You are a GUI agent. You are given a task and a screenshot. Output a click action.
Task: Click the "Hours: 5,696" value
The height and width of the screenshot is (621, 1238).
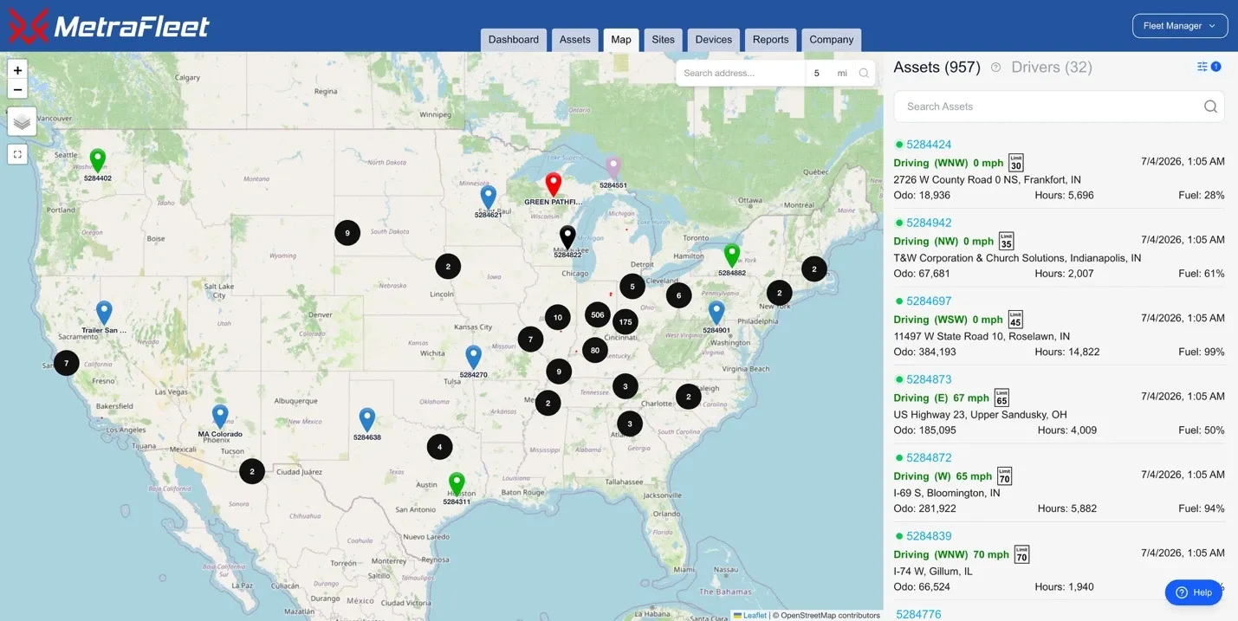coord(1064,196)
